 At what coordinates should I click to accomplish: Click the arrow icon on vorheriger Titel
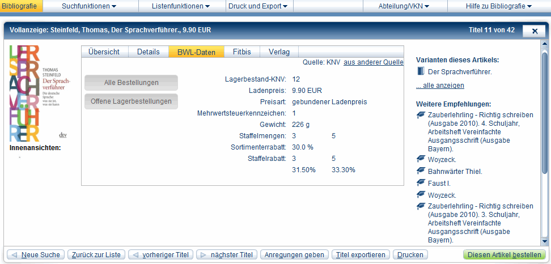135,255
